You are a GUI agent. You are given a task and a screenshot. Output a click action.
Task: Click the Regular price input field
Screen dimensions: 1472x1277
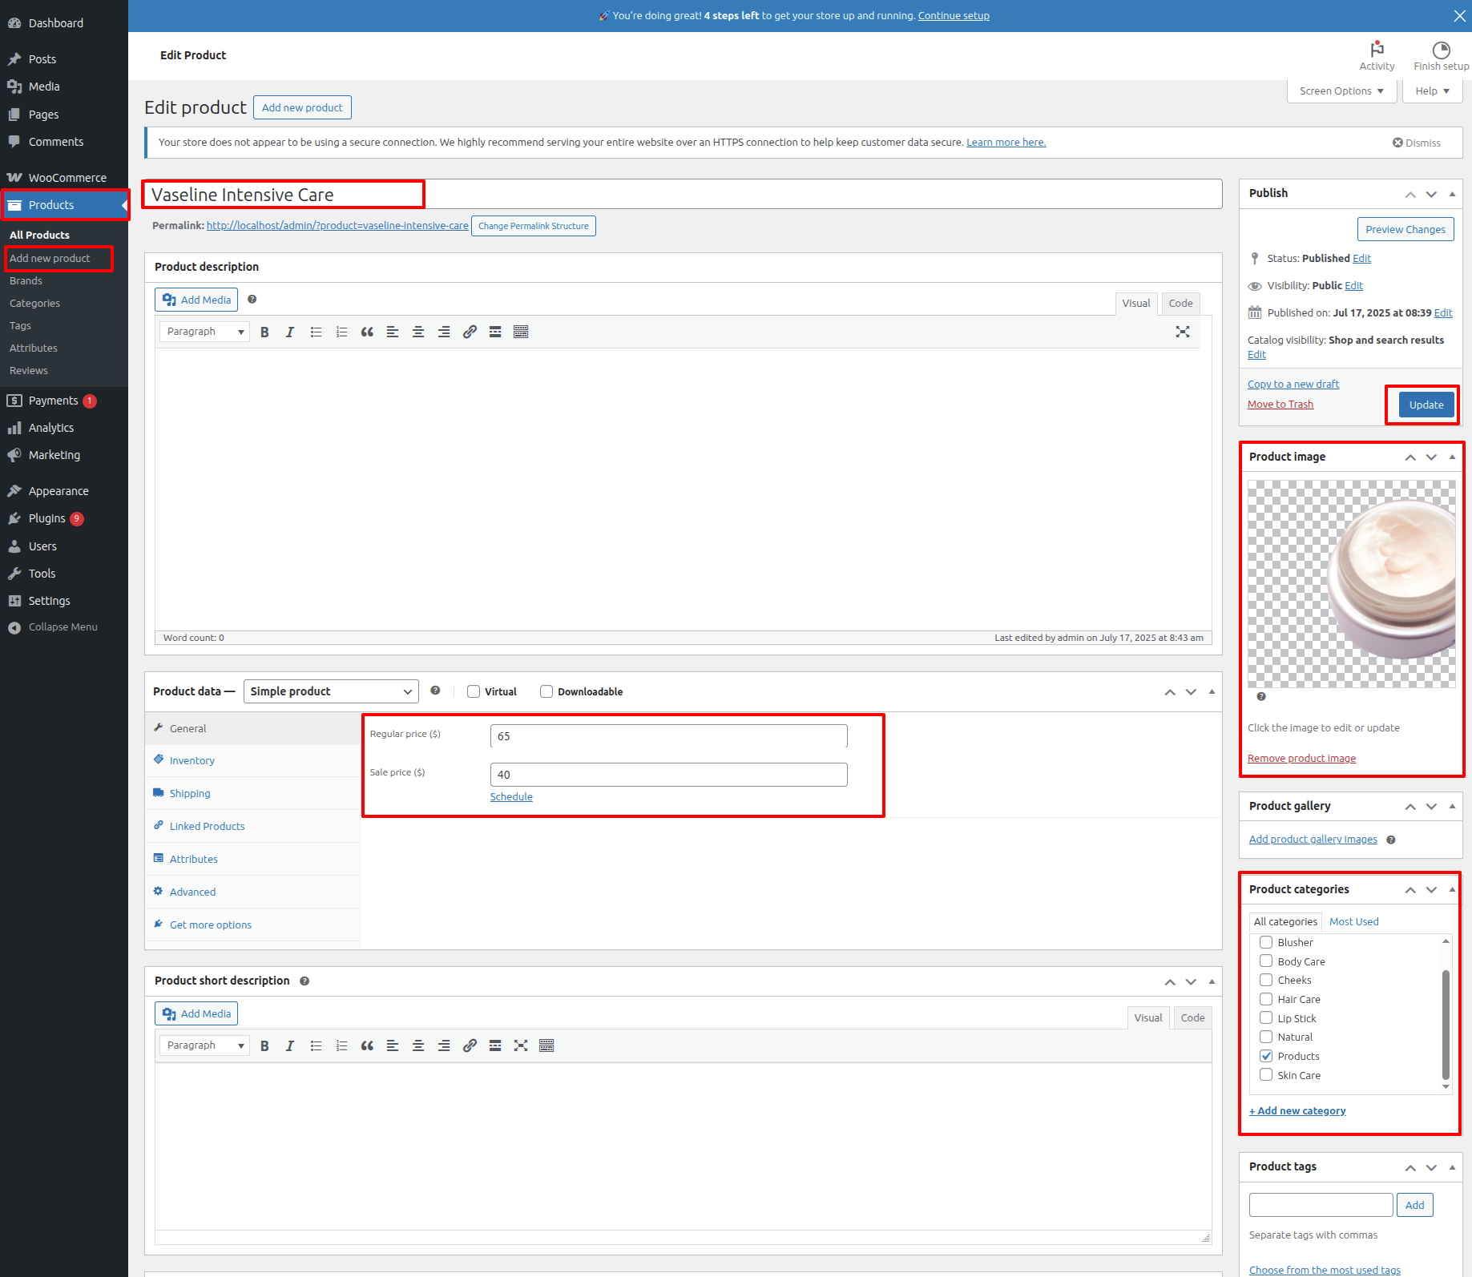pyautogui.click(x=668, y=736)
